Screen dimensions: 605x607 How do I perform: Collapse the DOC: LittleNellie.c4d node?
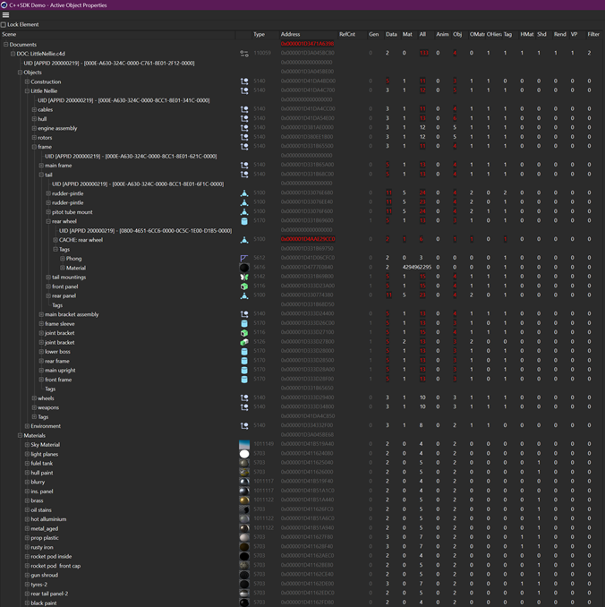[x=13, y=54]
